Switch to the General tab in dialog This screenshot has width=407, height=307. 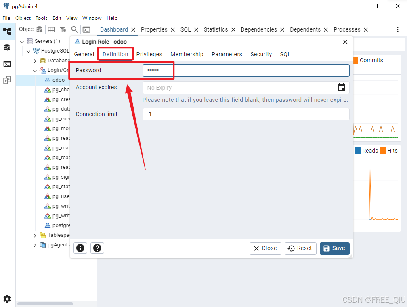point(84,54)
